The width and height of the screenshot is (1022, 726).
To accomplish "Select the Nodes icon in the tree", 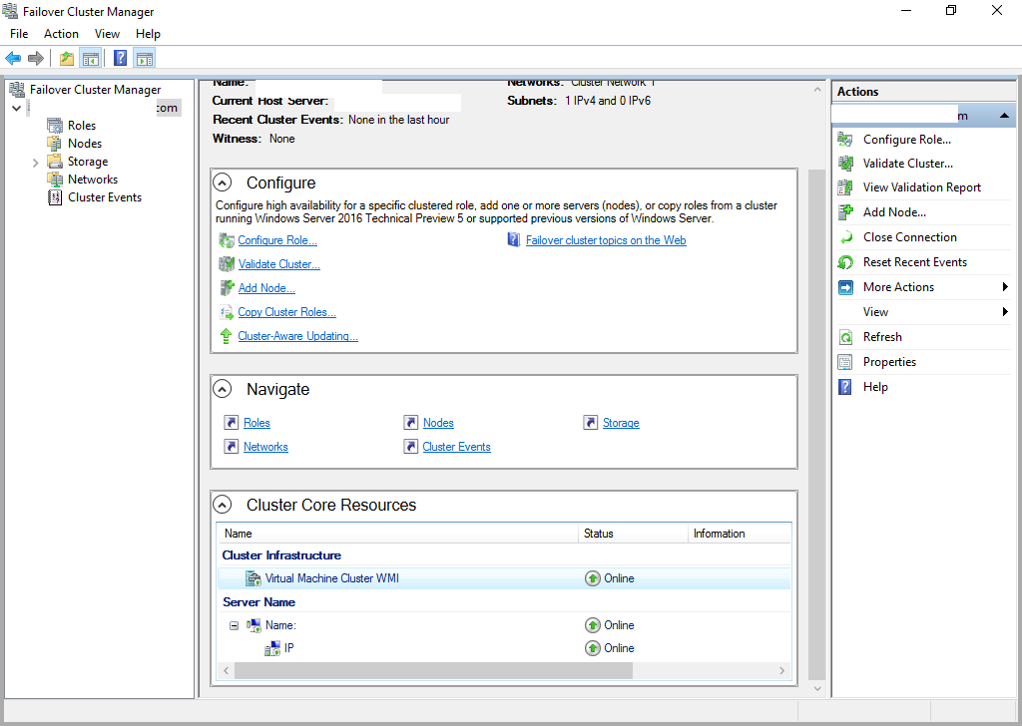I will [55, 144].
